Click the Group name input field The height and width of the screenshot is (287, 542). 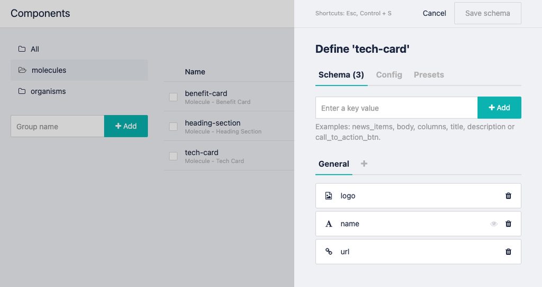(57, 126)
